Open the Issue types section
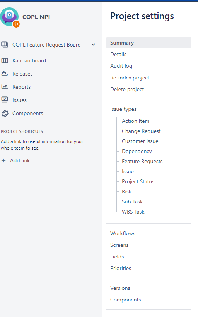198x317 pixels. pos(123,109)
